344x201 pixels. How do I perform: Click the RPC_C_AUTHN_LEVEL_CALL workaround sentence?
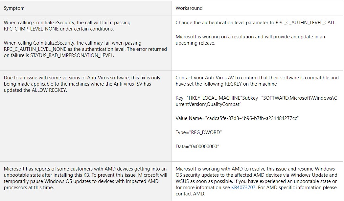[256, 23]
